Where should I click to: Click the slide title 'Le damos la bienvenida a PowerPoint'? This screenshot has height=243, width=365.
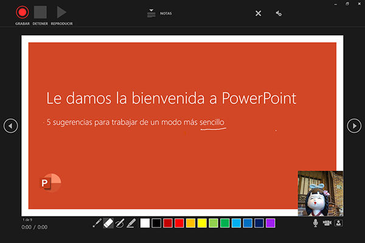[x=172, y=98]
